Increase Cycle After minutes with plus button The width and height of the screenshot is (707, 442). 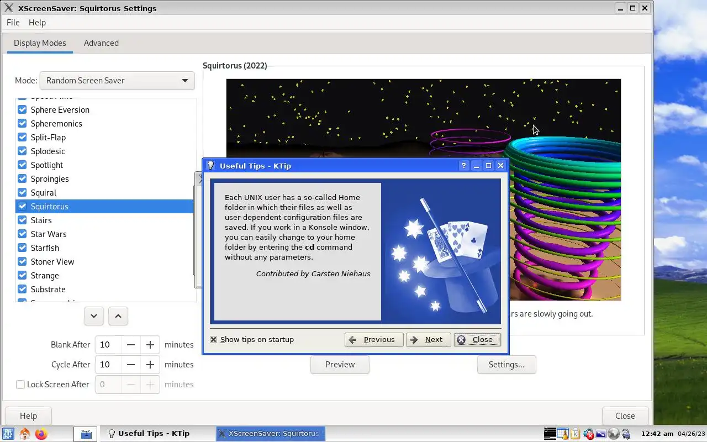[150, 365]
